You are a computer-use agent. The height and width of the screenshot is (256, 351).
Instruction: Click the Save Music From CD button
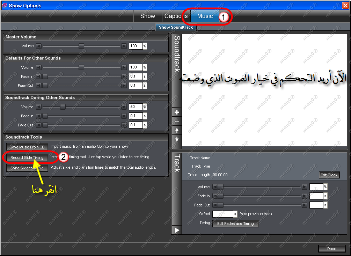[27, 147]
